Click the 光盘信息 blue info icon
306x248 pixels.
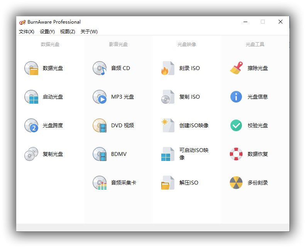tap(236, 97)
